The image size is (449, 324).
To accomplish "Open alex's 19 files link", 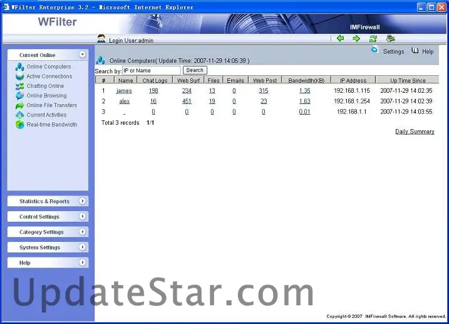I will click(212, 101).
